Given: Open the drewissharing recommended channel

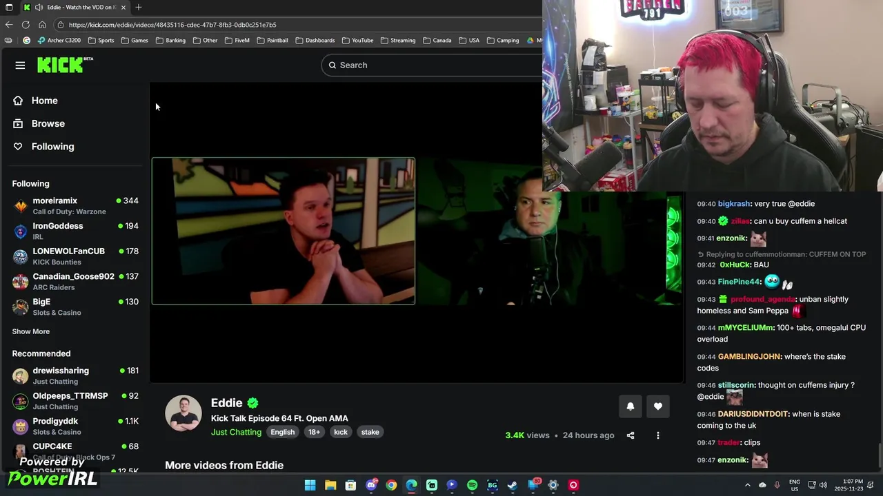Looking at the screenshot, I should [75, 375].
